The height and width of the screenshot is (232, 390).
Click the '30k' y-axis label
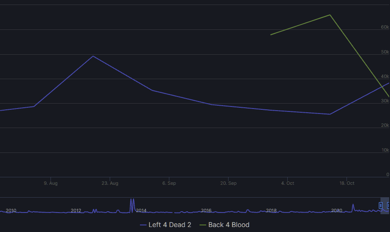(385, 101)
